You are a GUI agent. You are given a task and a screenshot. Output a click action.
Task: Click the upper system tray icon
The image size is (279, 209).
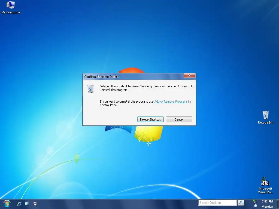tap(255, 201)
